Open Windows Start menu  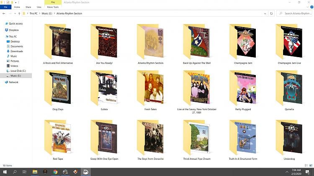point(5,172)
